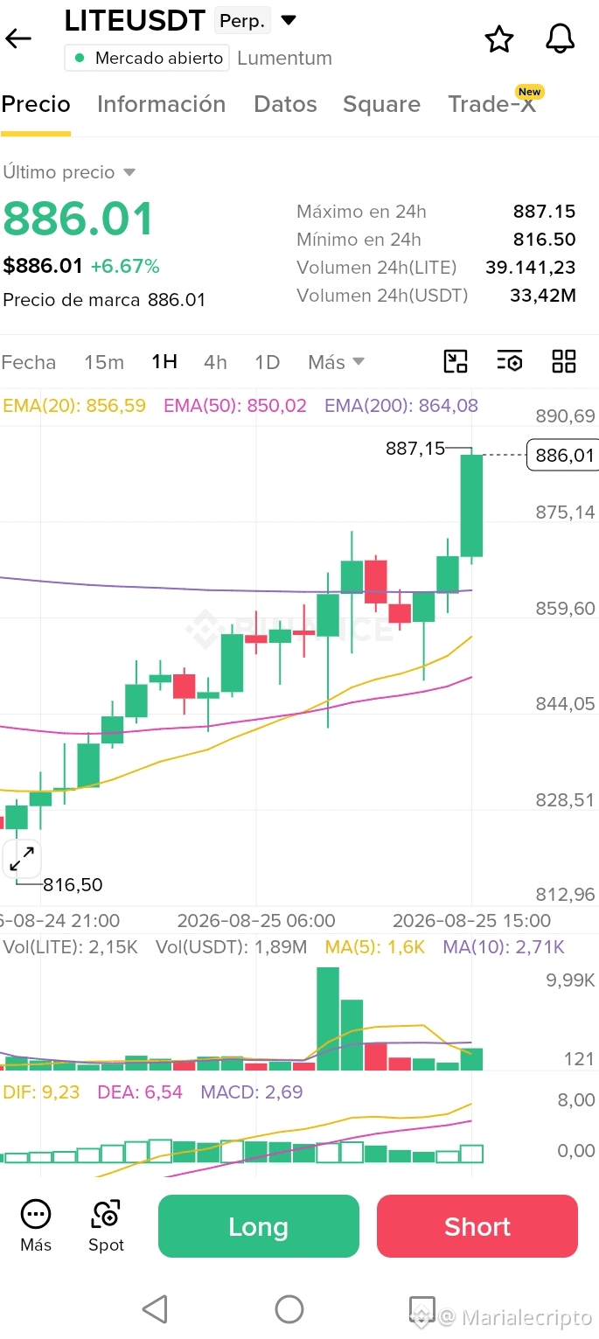Screen dimensions: 599x1339
Task: Open the Último precio dropdown
Action: pyautogui.click(x=69, y=172)
